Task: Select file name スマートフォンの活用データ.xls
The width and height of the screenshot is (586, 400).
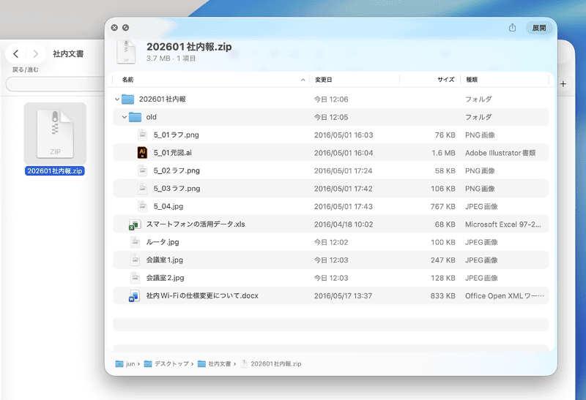Action: click(196, 224)
